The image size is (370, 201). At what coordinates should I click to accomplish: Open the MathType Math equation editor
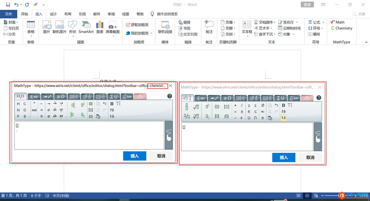tap(338, 22)
